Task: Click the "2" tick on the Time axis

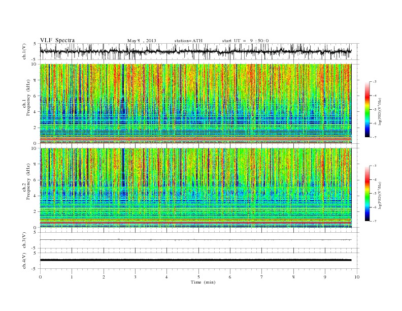Action: [x=104, y=277]
